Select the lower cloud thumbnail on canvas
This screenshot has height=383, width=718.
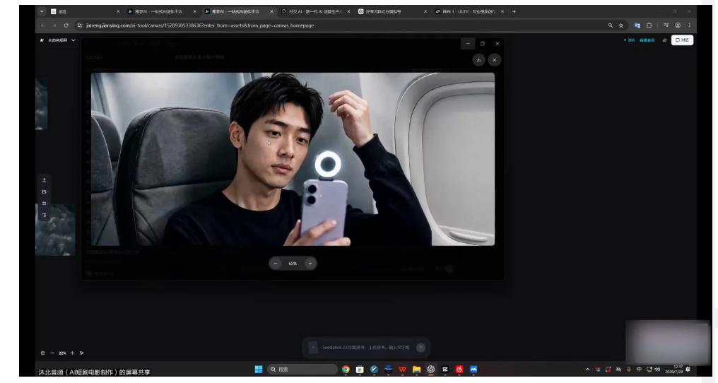[x=55, y=230]
